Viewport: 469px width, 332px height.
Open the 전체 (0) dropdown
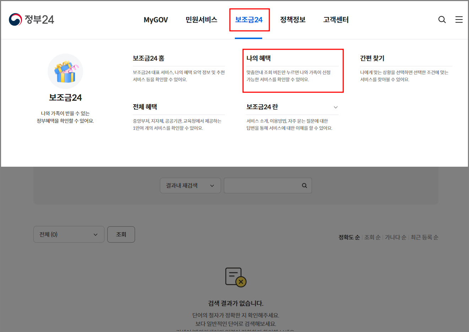click(x=69, y=234)
